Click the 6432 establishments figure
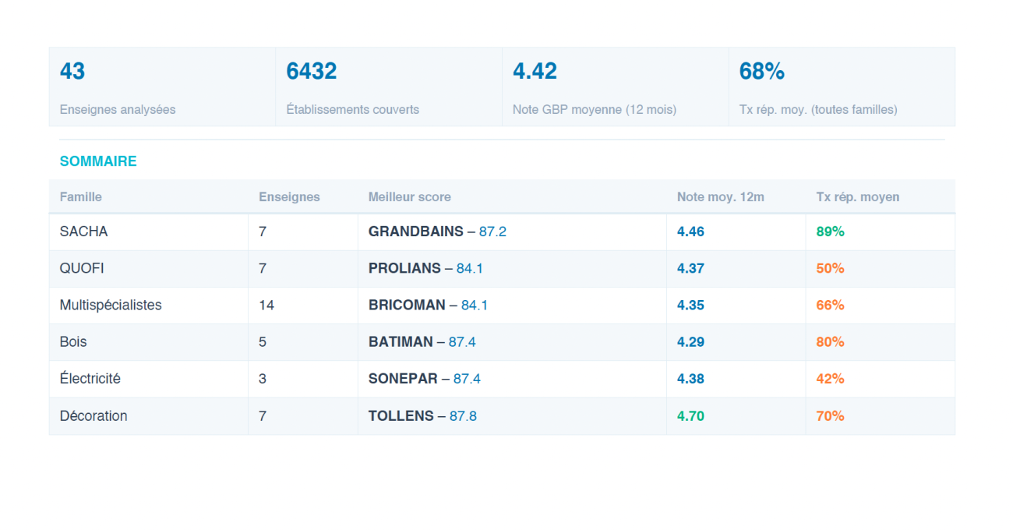The width and height of the screenshot is (1013, 530). point(312,72)
